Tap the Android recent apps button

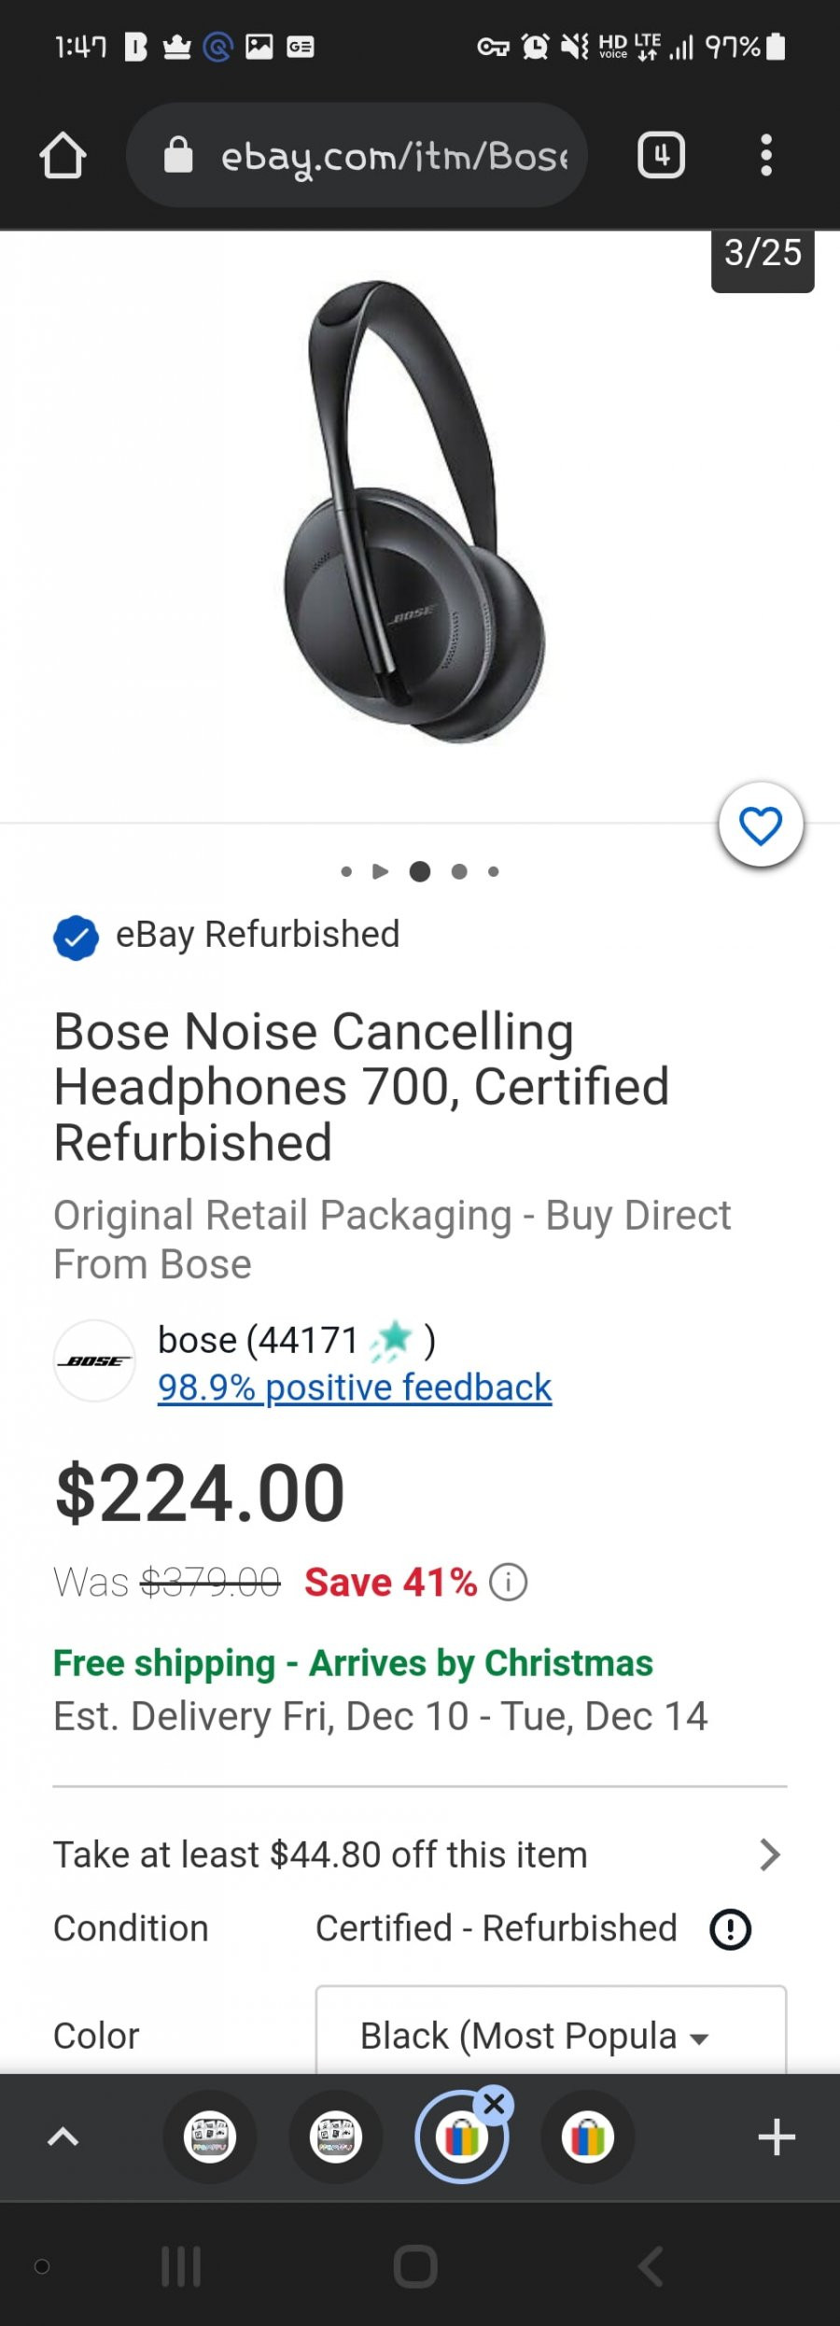pos(181,2266)
